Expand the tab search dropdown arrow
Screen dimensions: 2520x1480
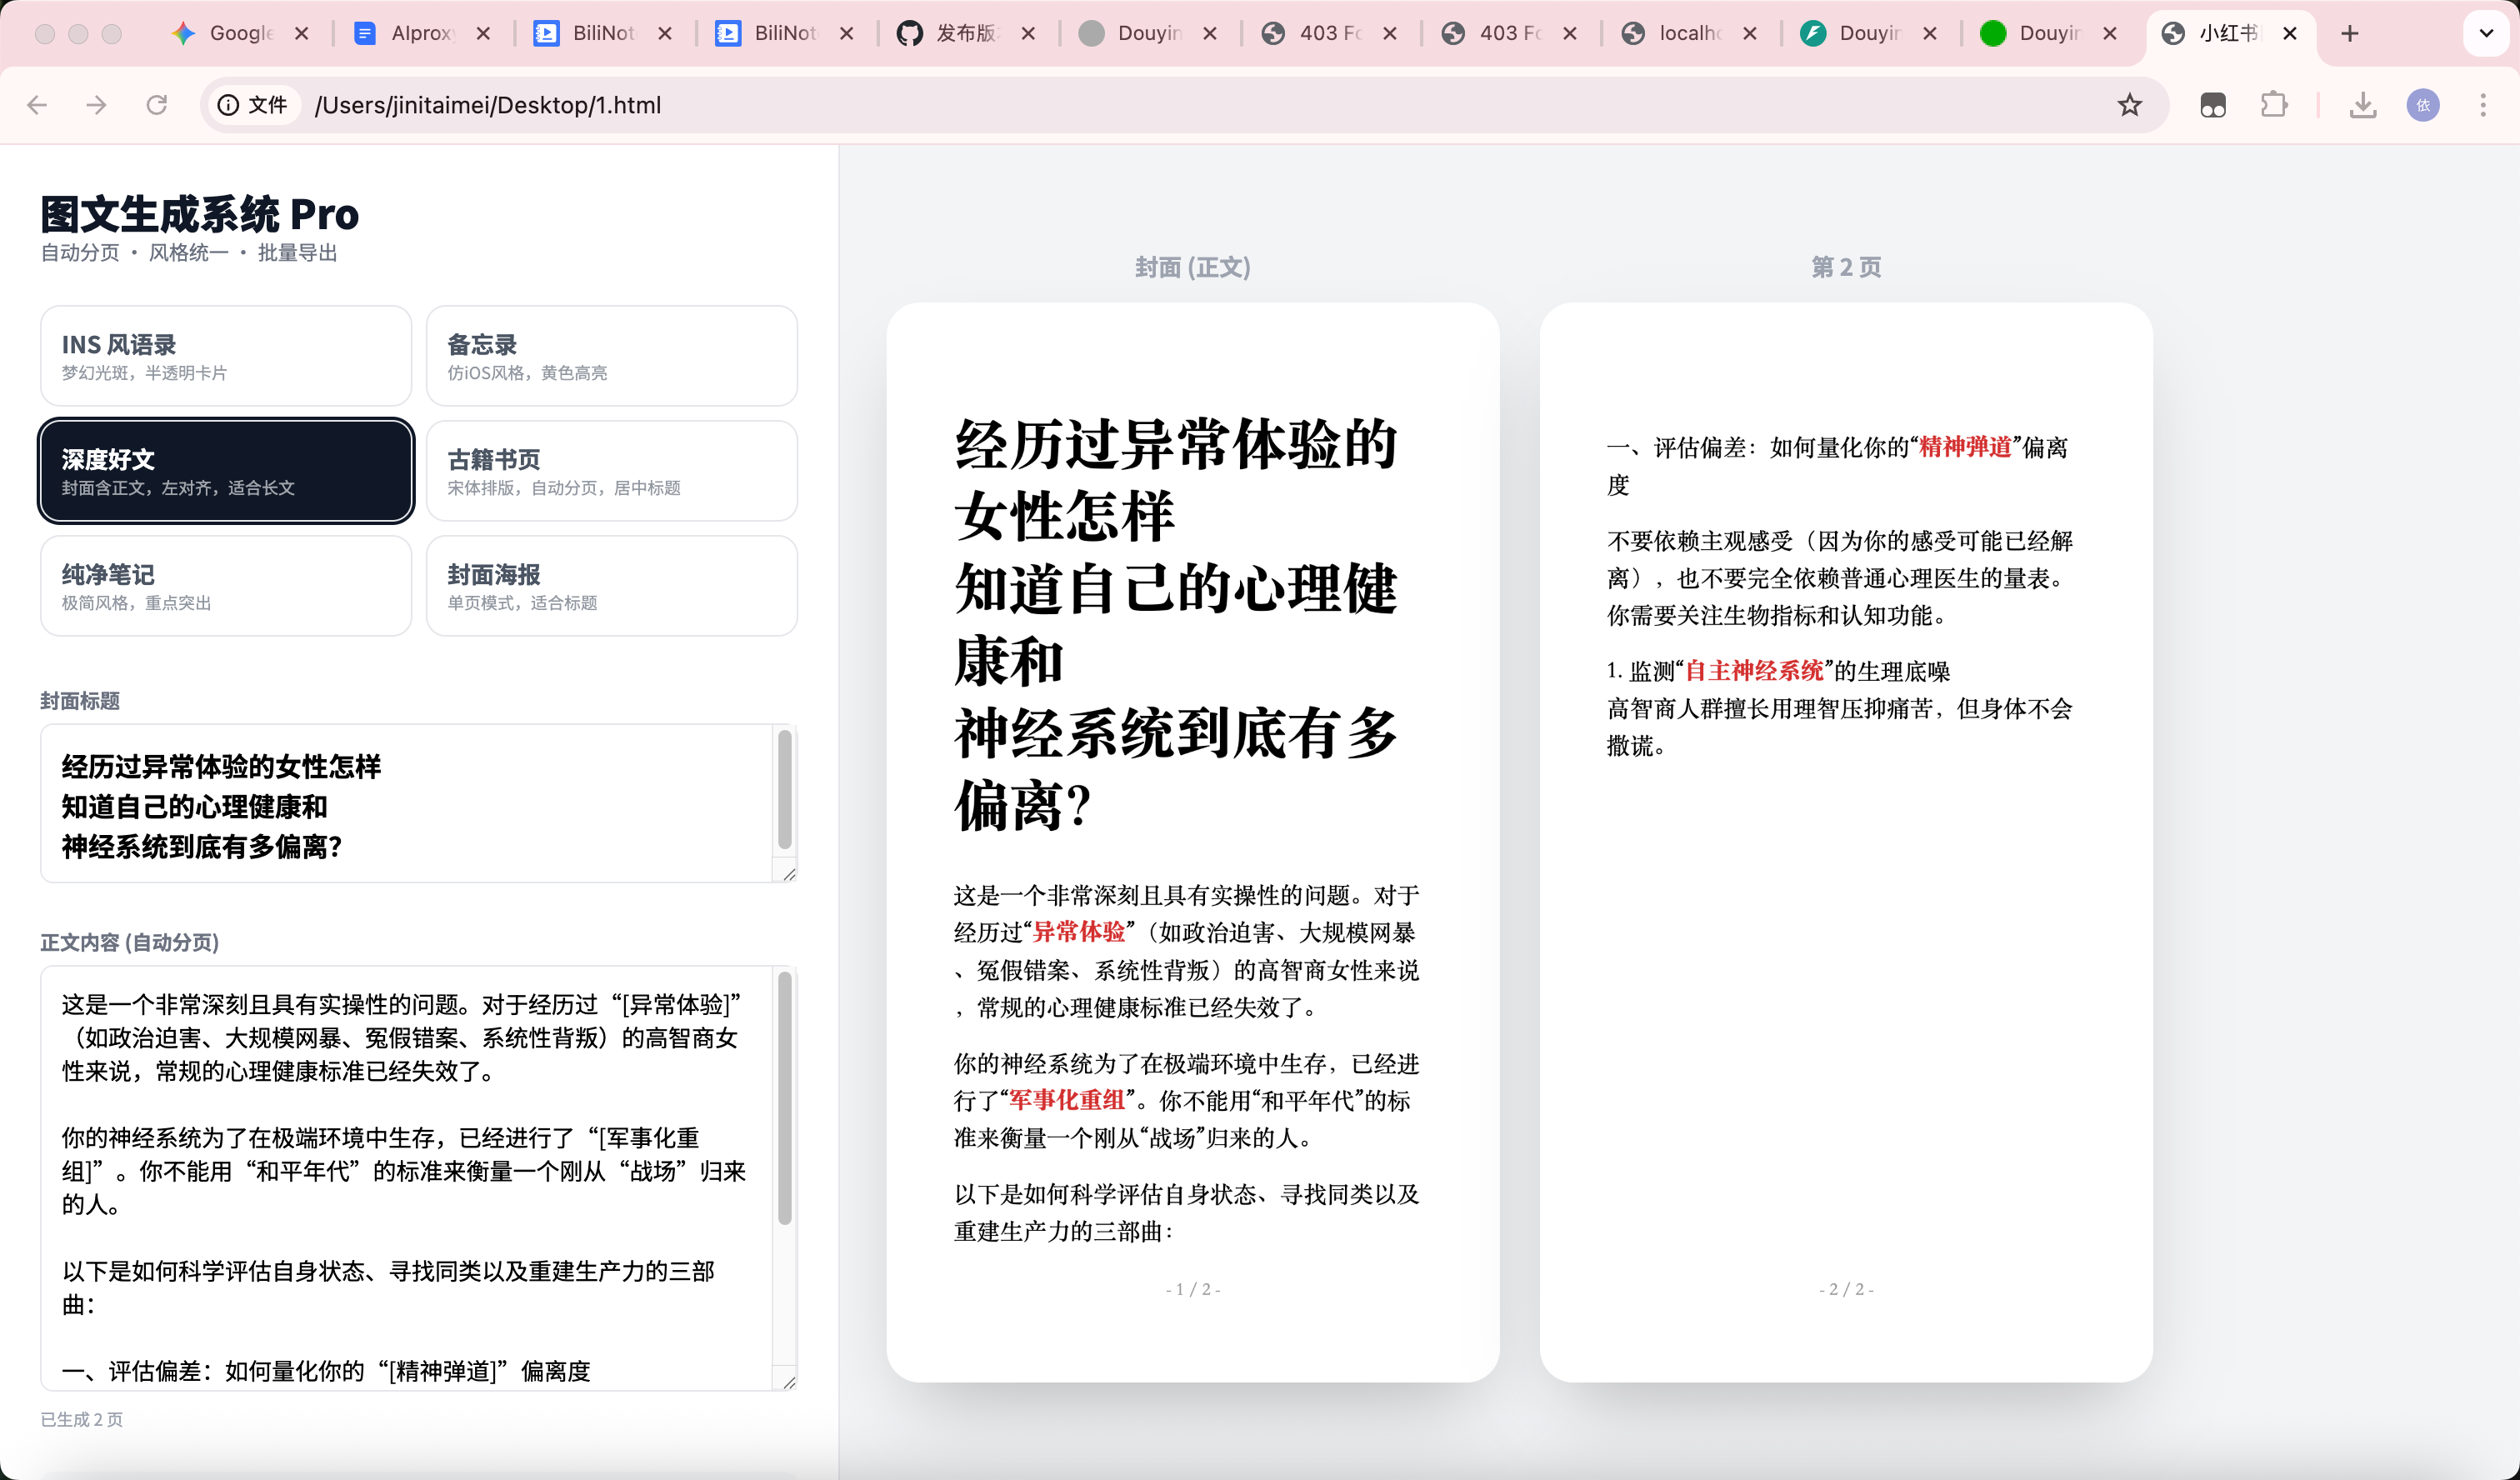point(2485,34)
